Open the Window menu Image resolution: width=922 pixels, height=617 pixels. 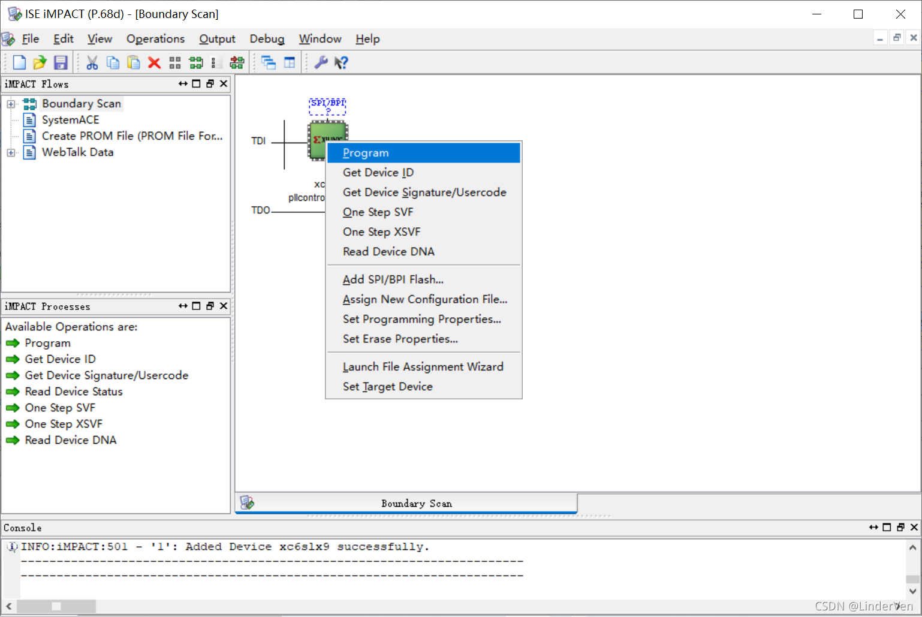(320, 39)
